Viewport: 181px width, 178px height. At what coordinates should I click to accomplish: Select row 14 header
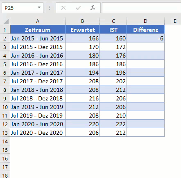pyautogui.click(x=5, y=141)
